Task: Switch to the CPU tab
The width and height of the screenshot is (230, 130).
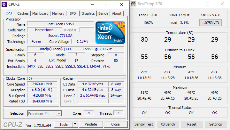Action: coord(9,13)
